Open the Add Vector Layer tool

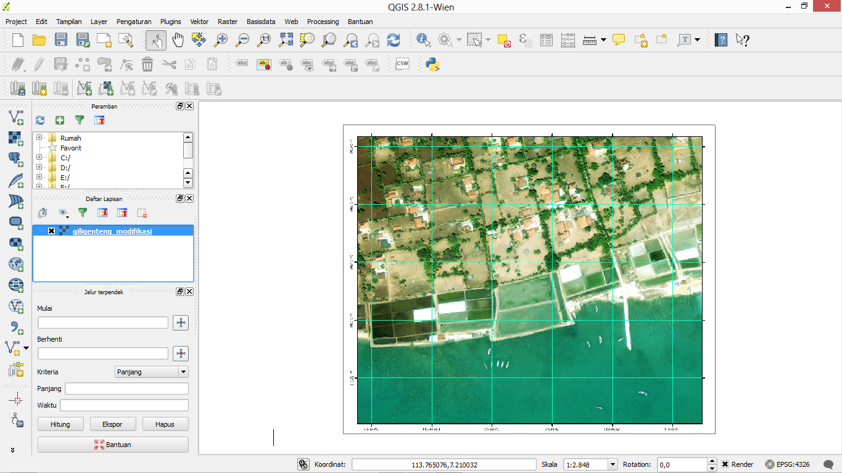tap(16, 116)
